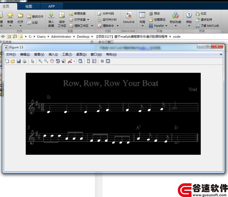Click 查找文件 (Find Files)
The height and width of the screenshot is (197, 228).
pyautogui.click(x=35, y=17)
